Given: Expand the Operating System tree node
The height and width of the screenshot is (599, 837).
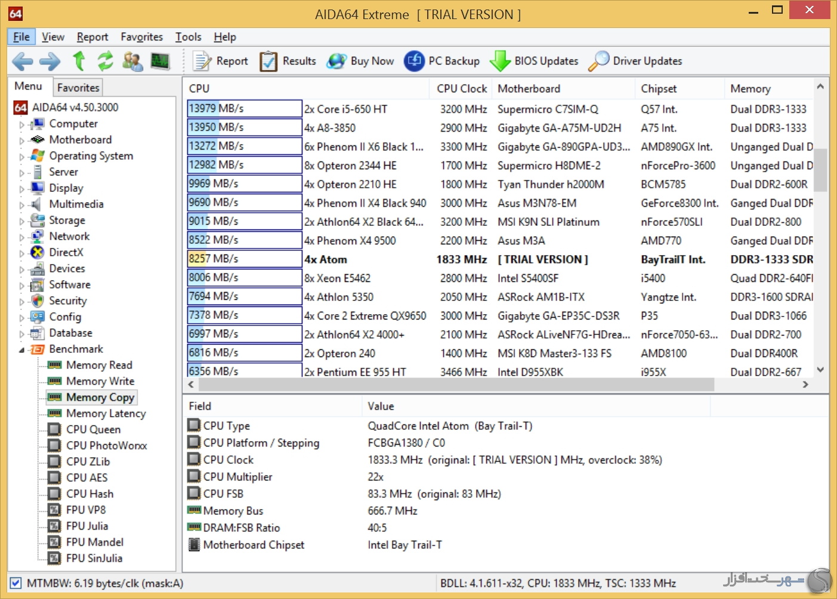Looking at the screenshot, I should click(22, 157).
